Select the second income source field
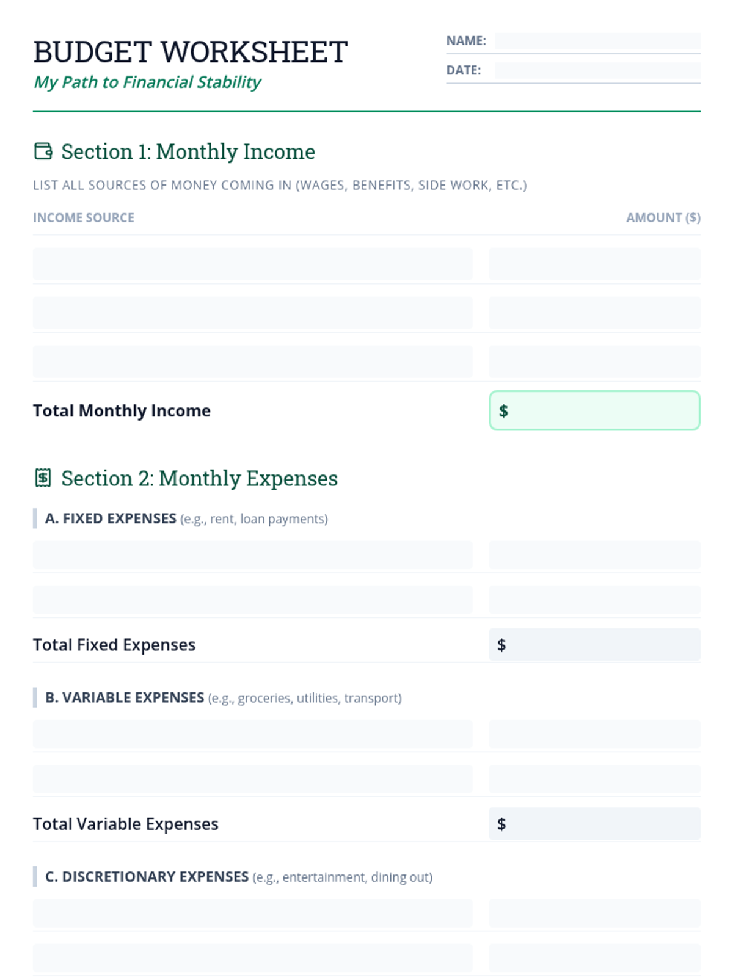The height and width of the screenshot is (977, 733). [252, 313]
